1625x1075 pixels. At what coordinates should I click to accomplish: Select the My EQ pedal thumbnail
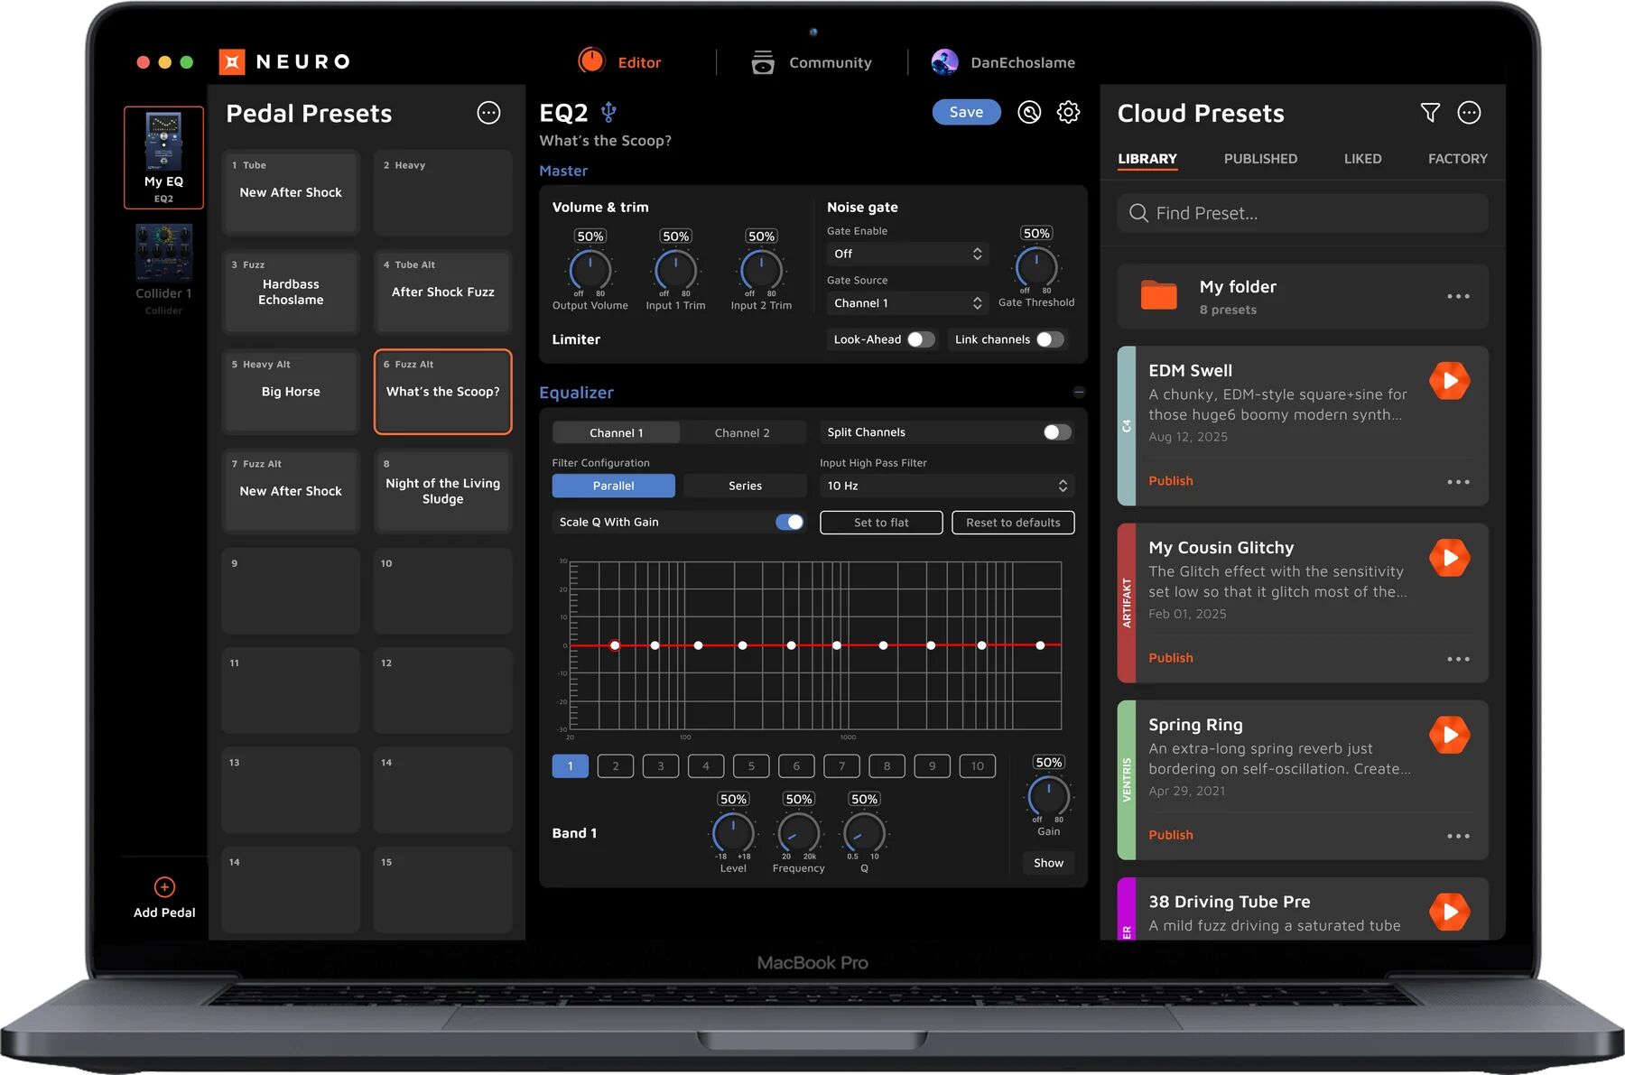click(x=163, y=157)
